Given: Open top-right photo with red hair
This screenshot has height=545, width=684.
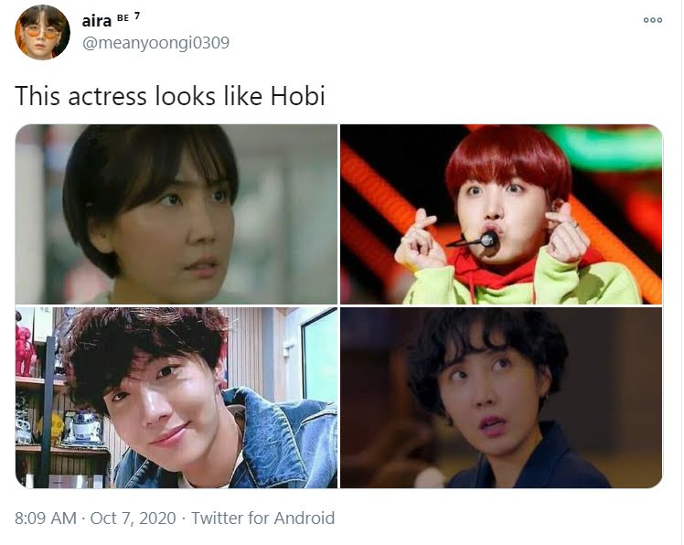Looking at the screenshot, I should coord(501,214).
